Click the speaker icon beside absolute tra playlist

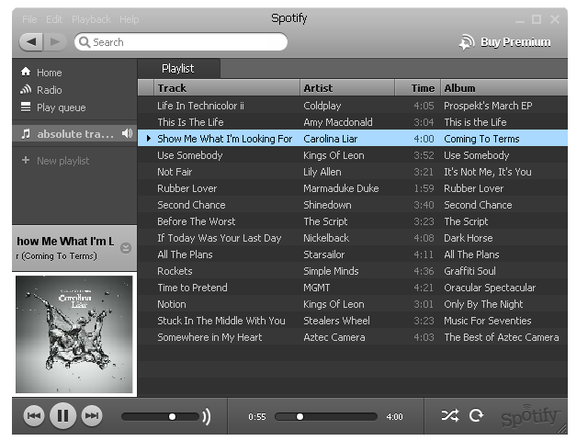click(127, 133)
